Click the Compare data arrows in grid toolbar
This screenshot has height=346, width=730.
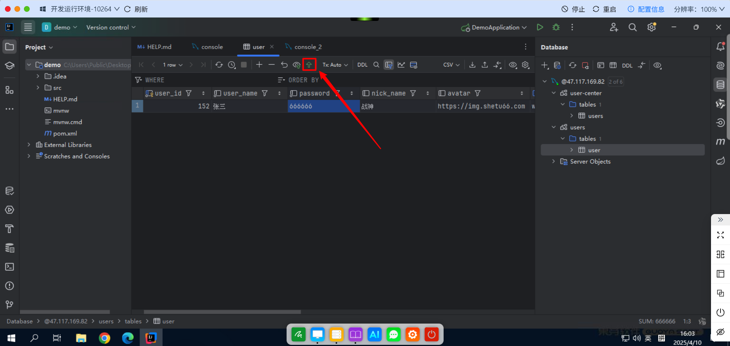498,65
